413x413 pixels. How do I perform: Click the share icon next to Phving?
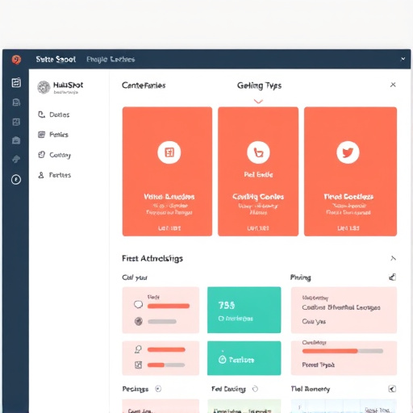click(392, 277)
